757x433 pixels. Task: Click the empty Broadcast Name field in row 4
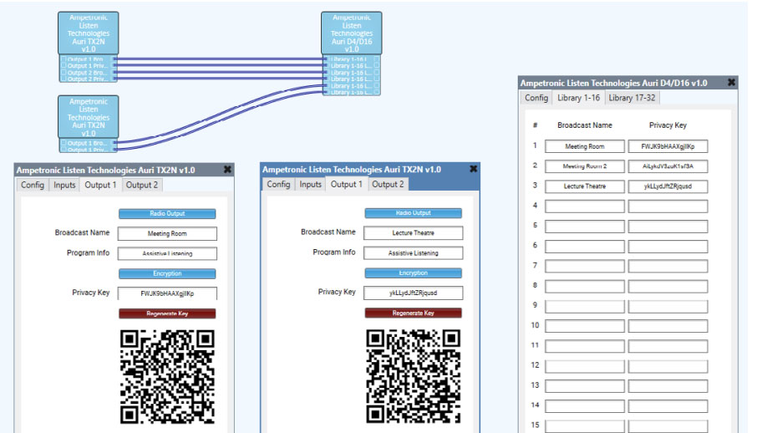[584, 206]
